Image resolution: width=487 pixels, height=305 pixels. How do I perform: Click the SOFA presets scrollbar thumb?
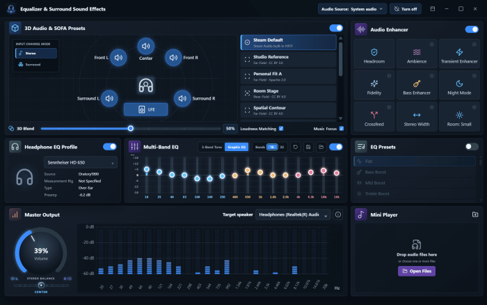pos(340,59)
